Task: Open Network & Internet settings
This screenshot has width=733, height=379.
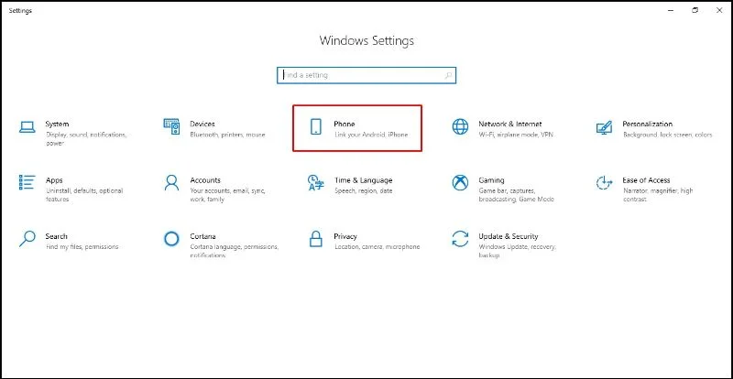Action: coord(510,125)
